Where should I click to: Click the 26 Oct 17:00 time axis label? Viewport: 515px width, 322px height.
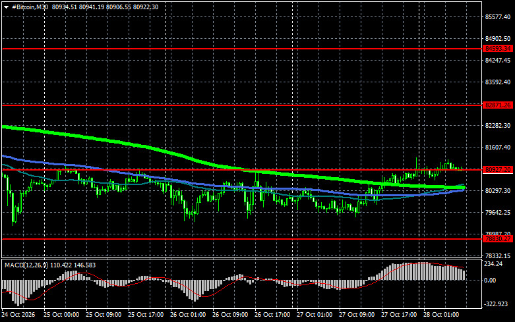pos(272,315)
